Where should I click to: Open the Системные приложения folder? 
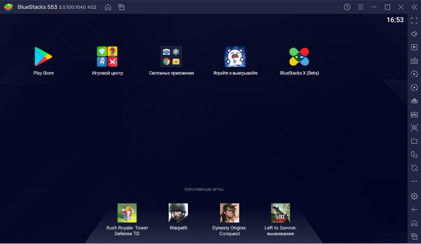tap(171, 57)
